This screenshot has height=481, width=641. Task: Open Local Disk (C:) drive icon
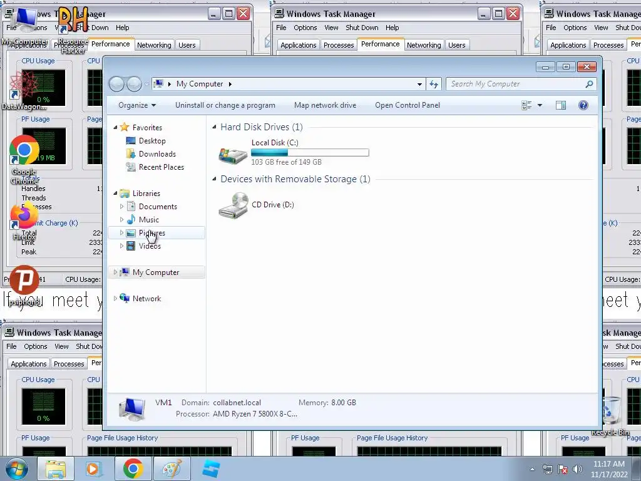[233, 155]
